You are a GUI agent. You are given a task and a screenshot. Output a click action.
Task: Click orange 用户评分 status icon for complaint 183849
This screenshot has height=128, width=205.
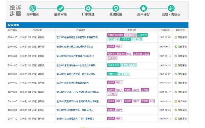(176, 101)
